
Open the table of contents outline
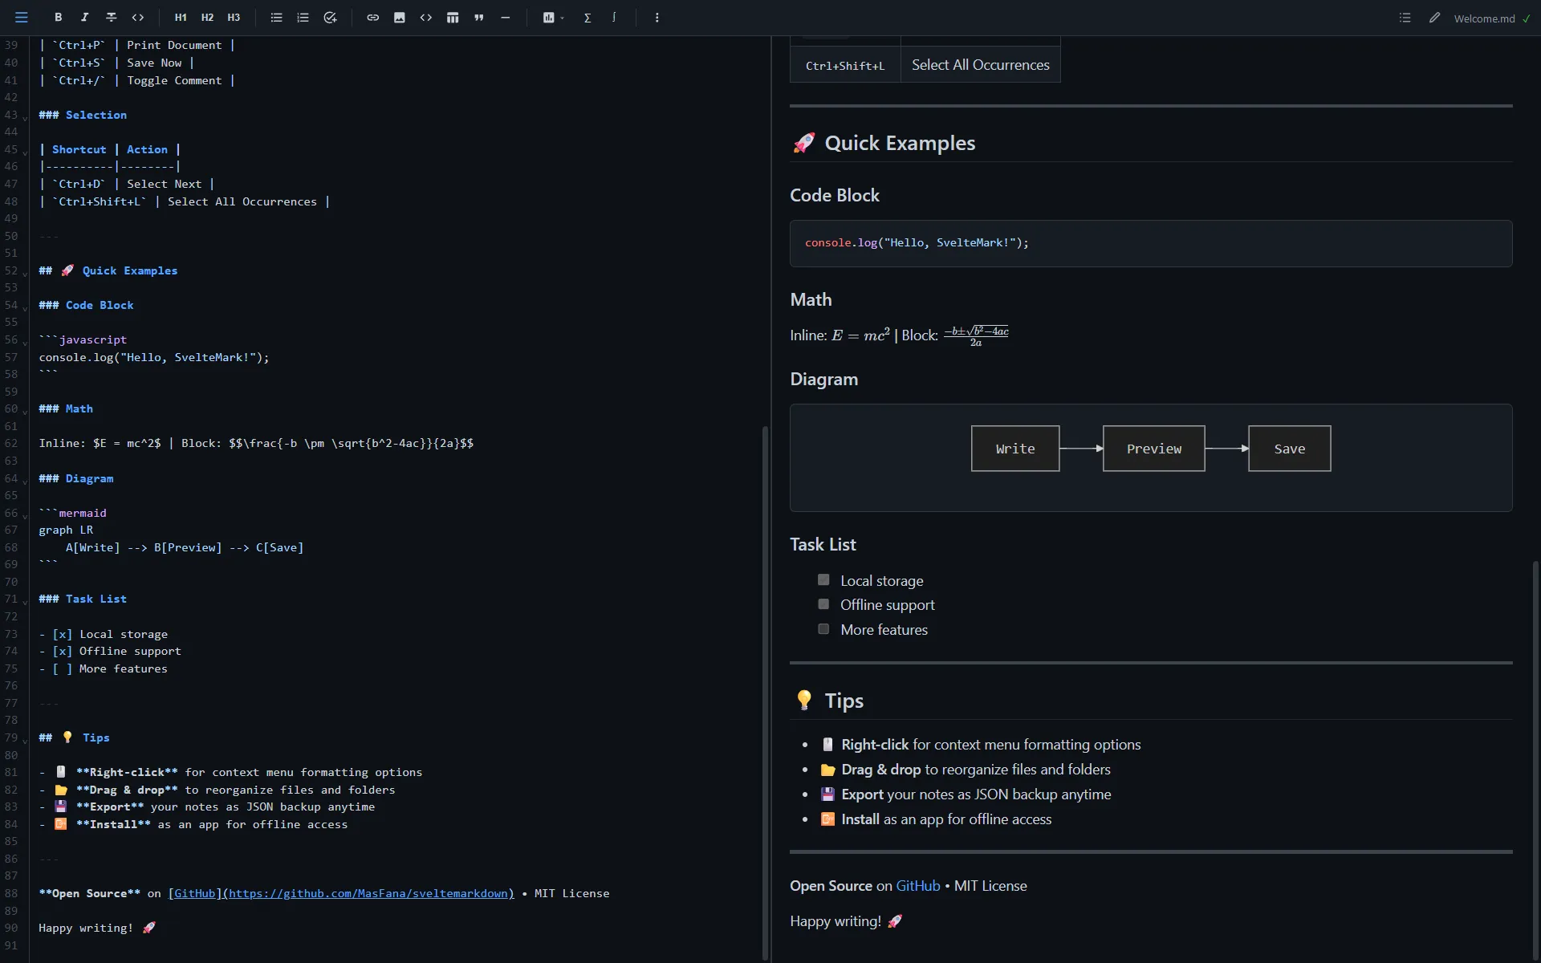tap(1405, 18)
